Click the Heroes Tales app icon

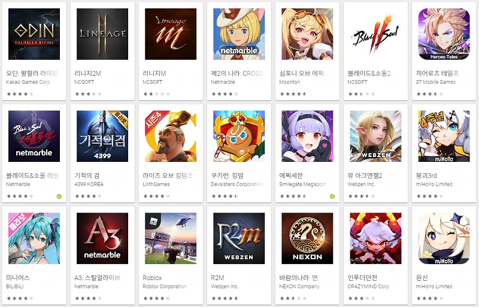(444, 34)
